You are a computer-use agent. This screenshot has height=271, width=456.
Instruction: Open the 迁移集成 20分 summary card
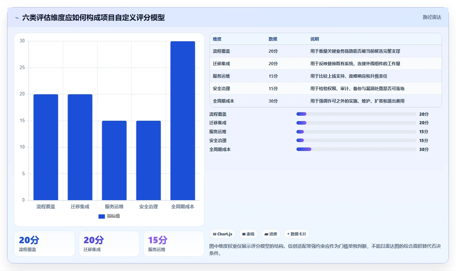[109, 244]
